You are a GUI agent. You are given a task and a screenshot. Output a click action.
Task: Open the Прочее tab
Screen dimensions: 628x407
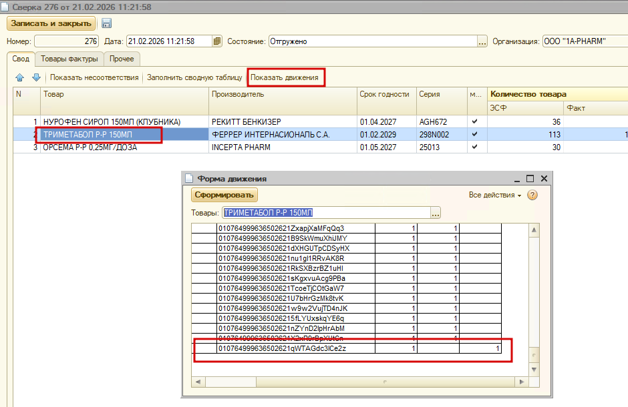click(x=122, y=59)
